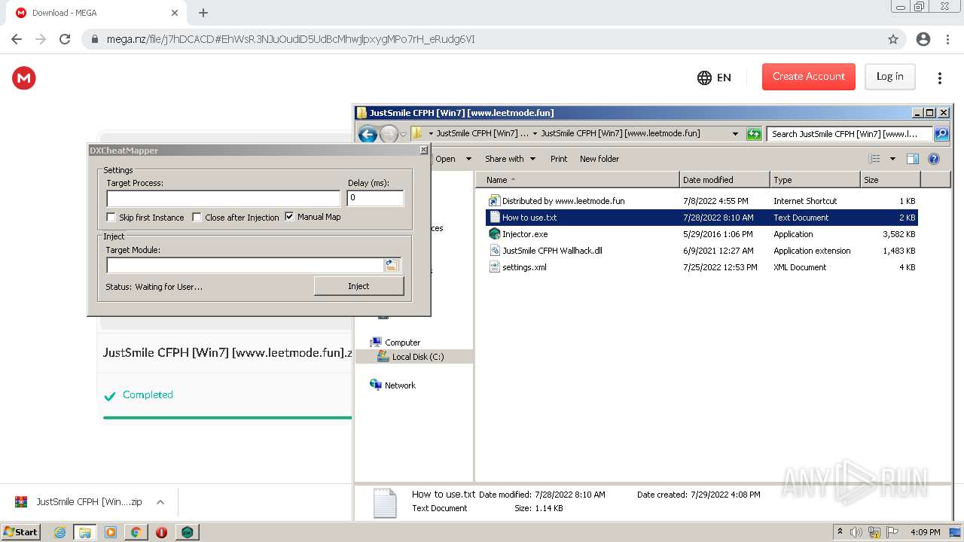964x542 pixels.
Task: Open Internet Explorer from the taskbar
Action: click(x=59, y=532)
